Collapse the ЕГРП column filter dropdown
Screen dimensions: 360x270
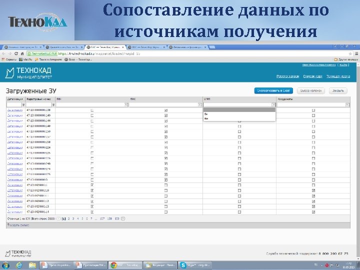pyautogui.click(x=273, y=105)
